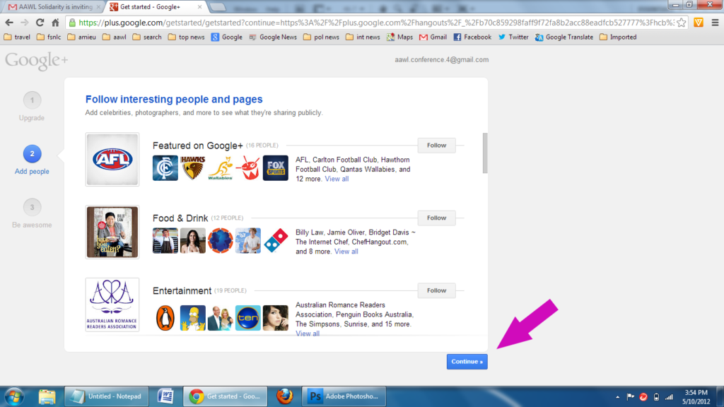Open the Twitter bookmark
The height and width of the screenshot is (407, 724).
(x=513, y=37)
